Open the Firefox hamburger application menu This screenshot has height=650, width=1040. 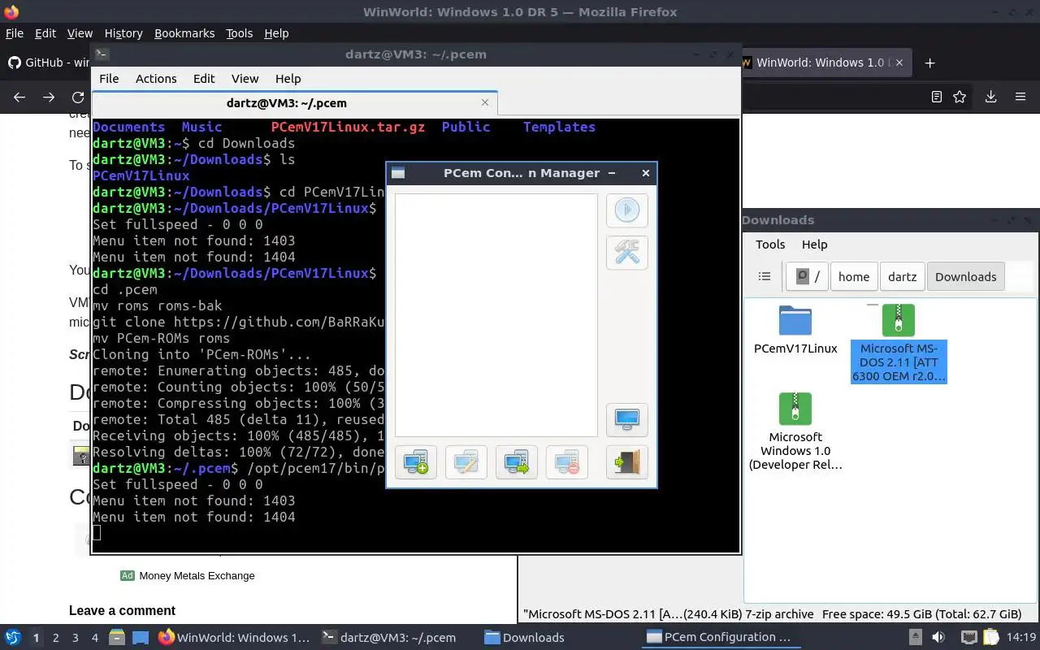coord(1020,97)
